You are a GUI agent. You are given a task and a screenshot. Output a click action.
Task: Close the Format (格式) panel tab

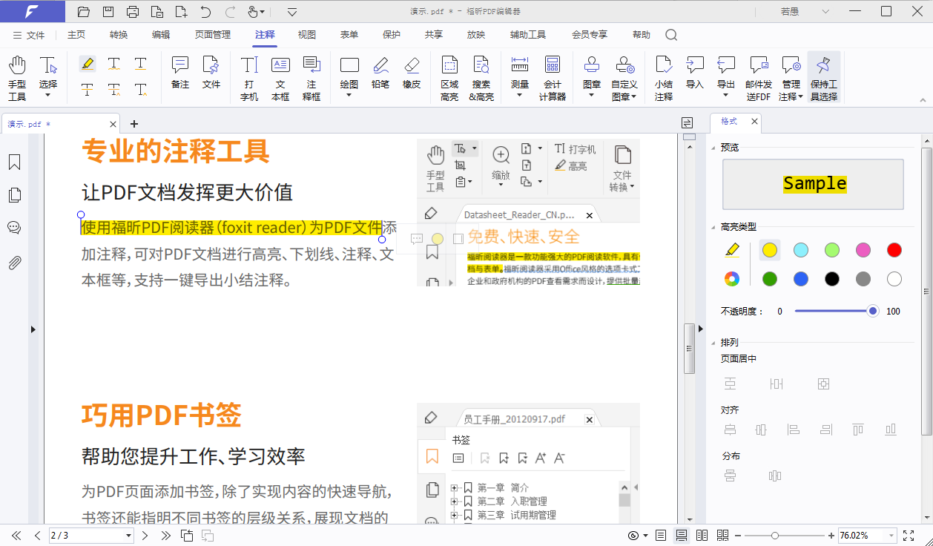[x=754, y=122]
